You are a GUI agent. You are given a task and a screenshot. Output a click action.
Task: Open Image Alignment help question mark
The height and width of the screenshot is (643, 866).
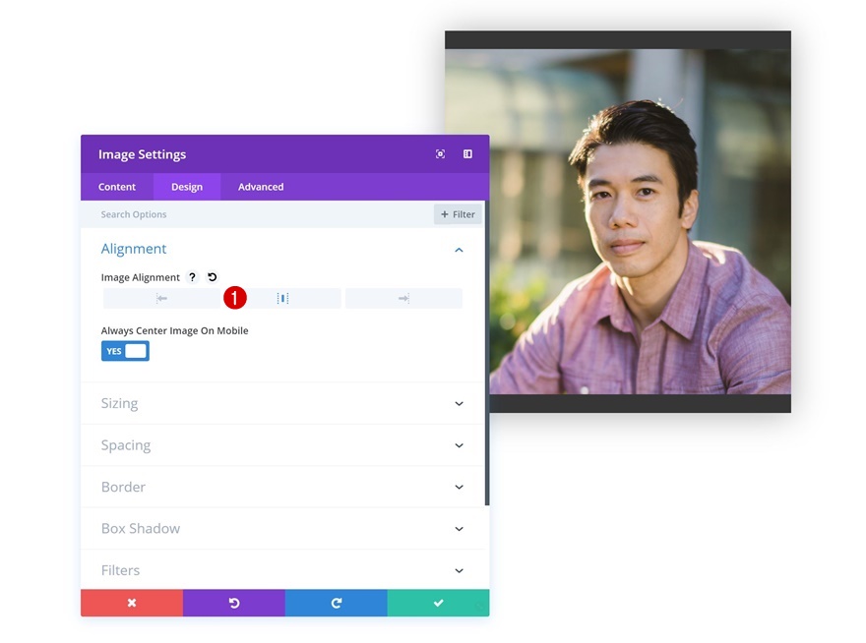click(192, 277)
